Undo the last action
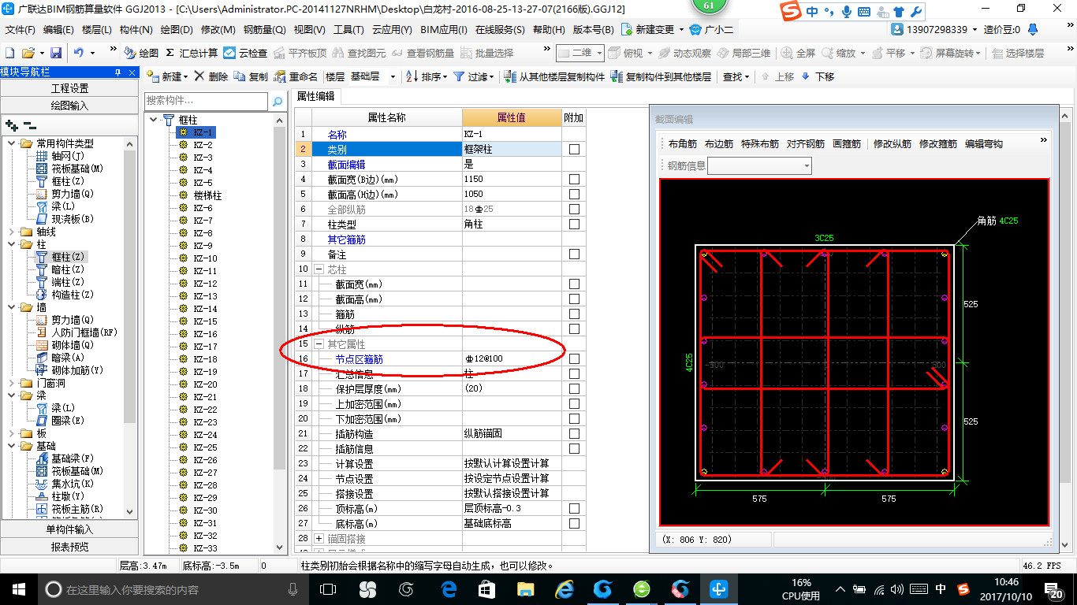 point(79,53)
